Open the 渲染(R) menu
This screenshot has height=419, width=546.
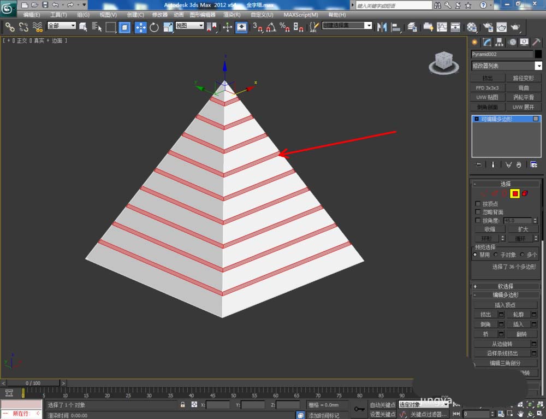(x=232, y=15)
